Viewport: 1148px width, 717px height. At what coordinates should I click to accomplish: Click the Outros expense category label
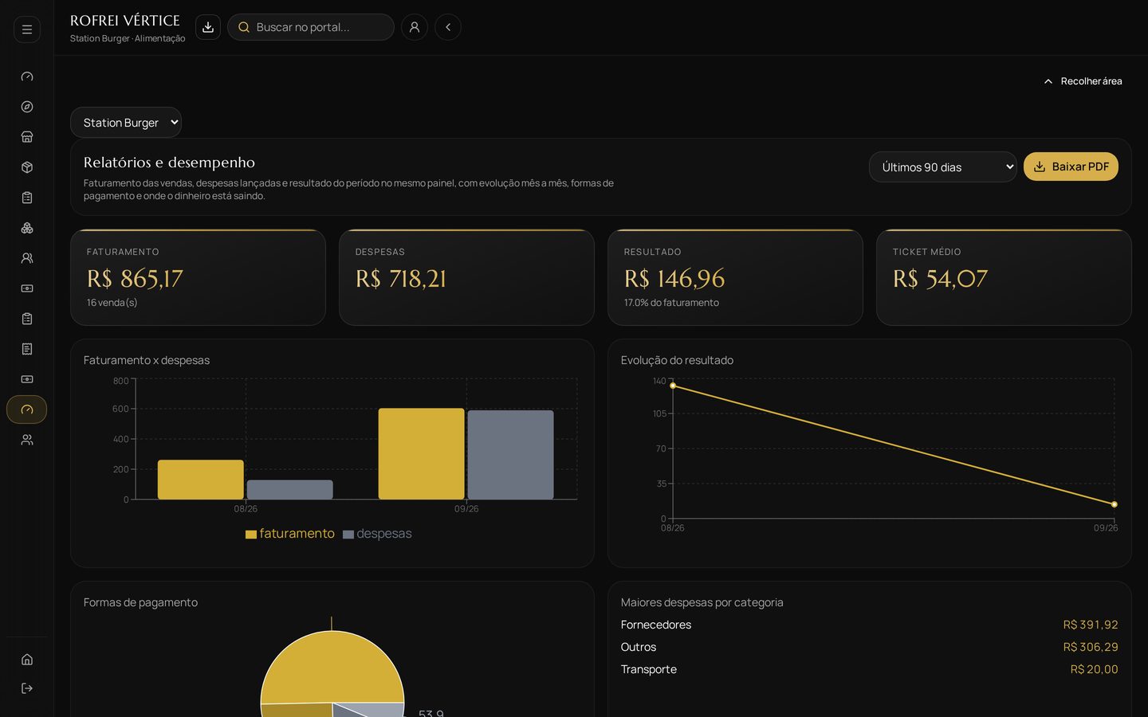(639, 647)
